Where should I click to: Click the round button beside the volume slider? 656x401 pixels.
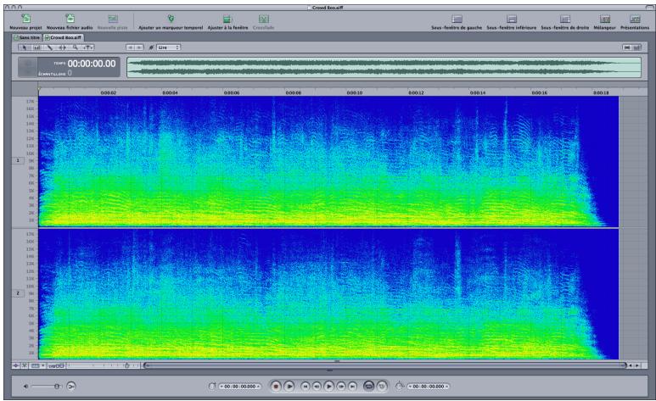point(71,387)
